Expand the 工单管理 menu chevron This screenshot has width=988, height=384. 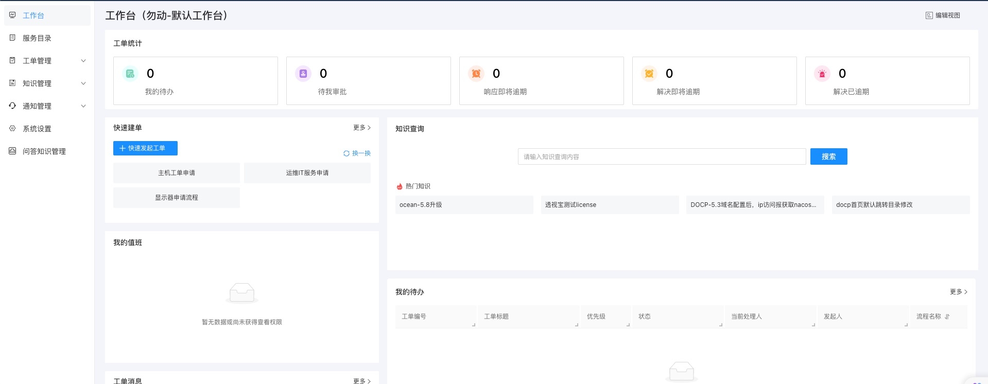click(x=83, y=61)
